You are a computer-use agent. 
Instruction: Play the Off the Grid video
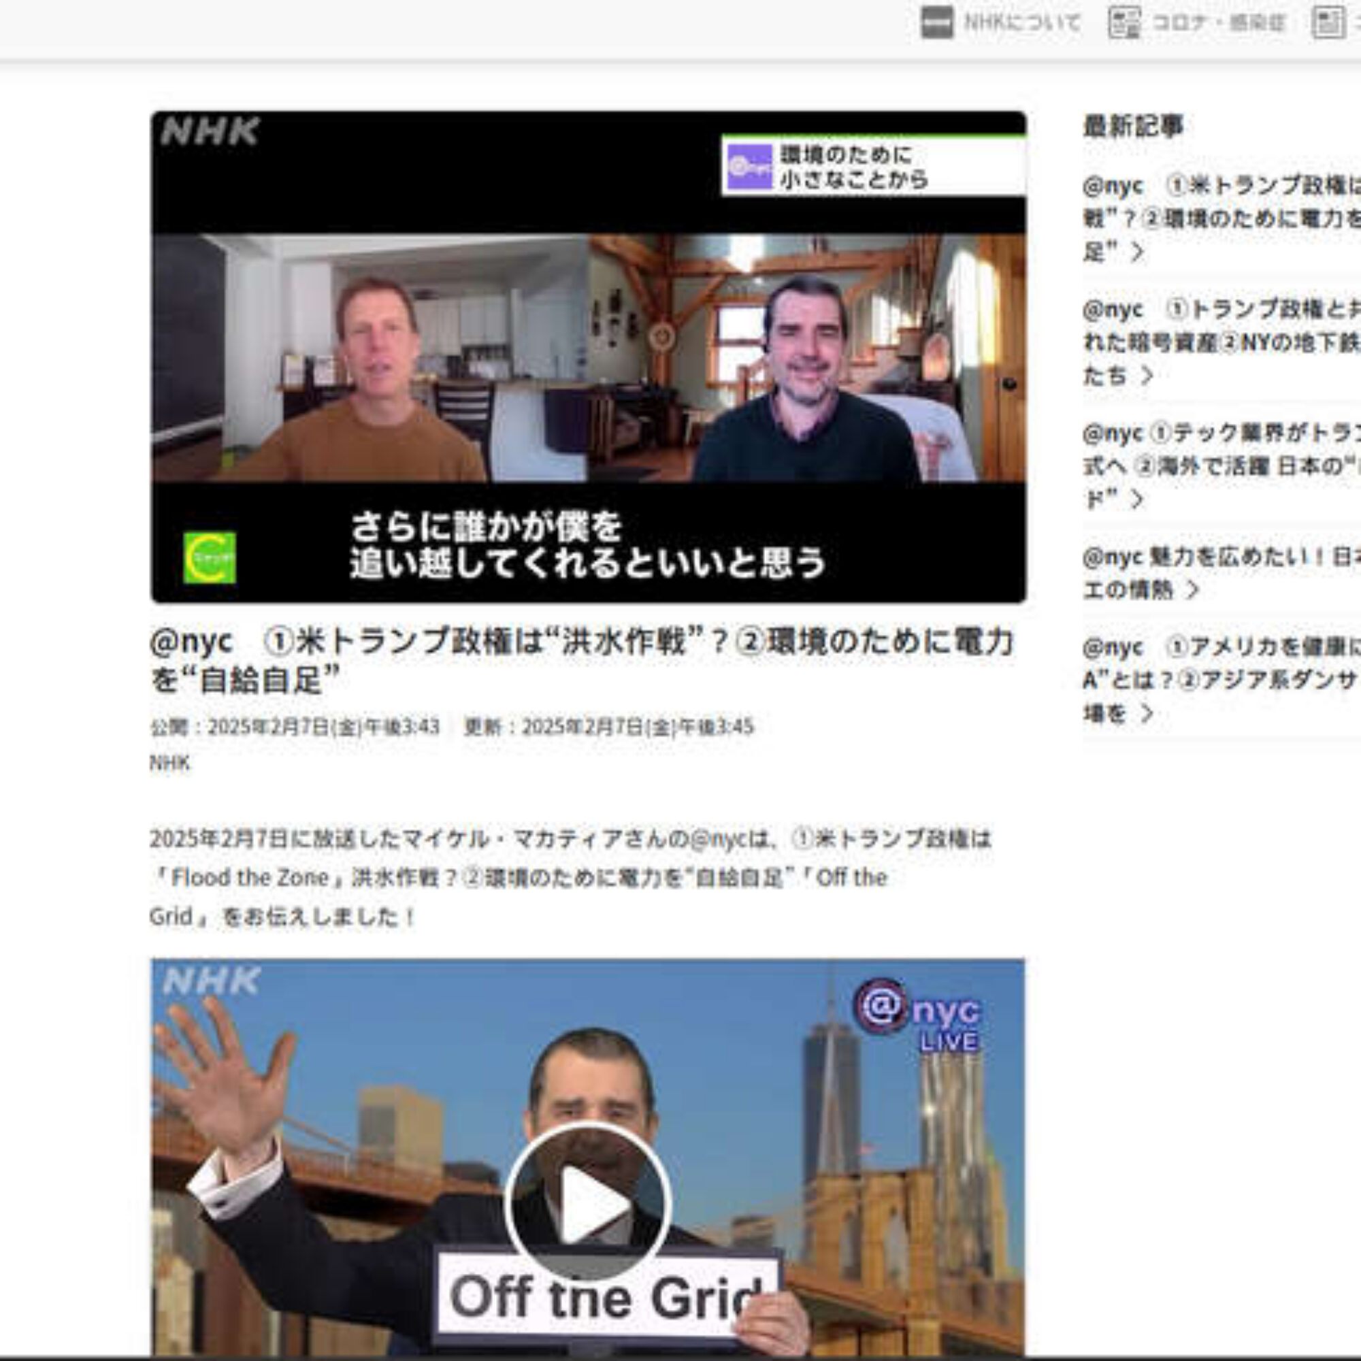pyautogui.click(x=588, y=1203)
